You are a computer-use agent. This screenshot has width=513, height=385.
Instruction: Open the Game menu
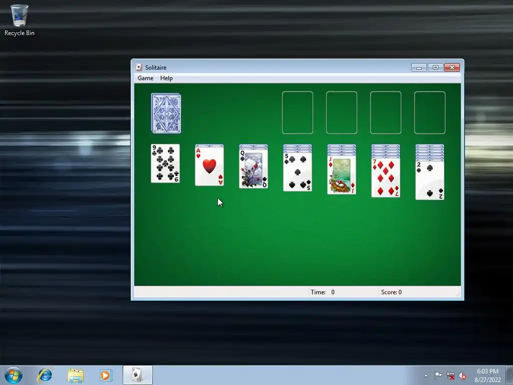coord(146,78)
